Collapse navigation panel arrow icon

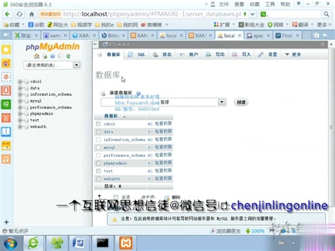(95, 44)
